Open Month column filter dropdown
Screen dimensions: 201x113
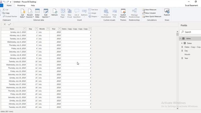(48, 29)
